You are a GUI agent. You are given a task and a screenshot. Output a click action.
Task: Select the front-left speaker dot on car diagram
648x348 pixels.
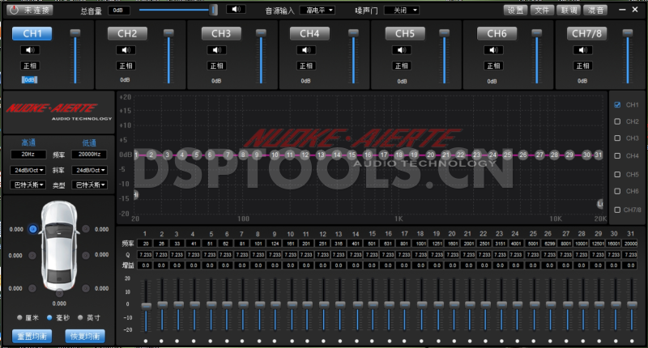(32, 229)
